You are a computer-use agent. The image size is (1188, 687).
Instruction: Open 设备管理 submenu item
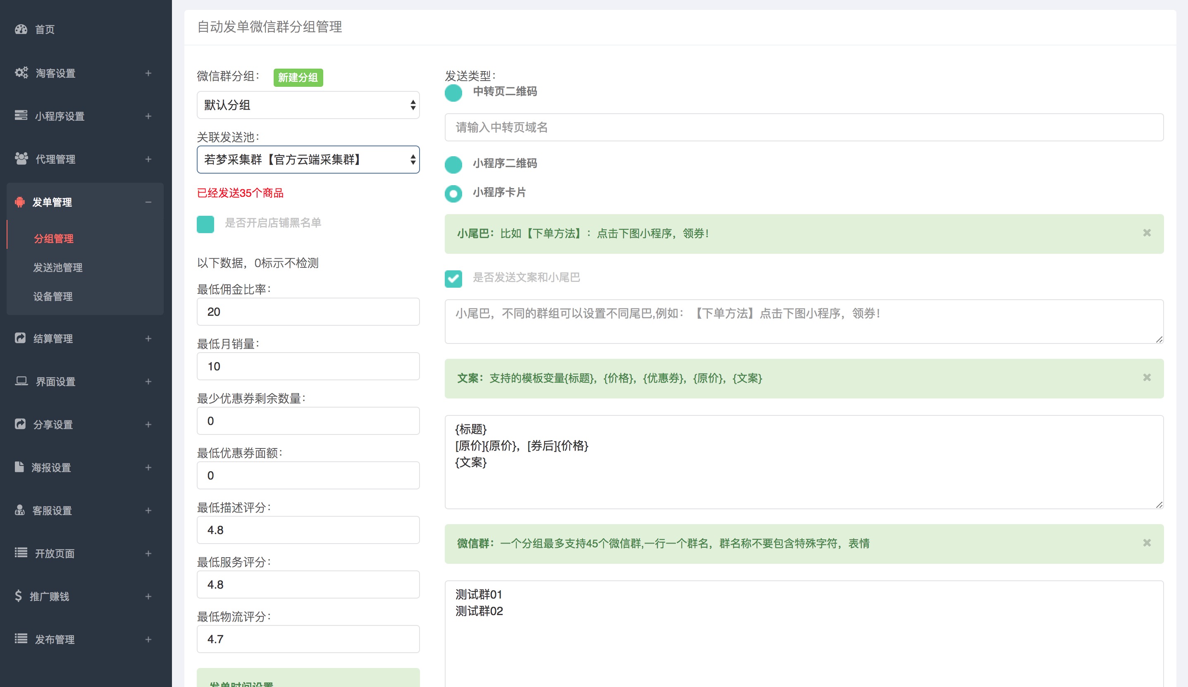click(x=53, y=296)
